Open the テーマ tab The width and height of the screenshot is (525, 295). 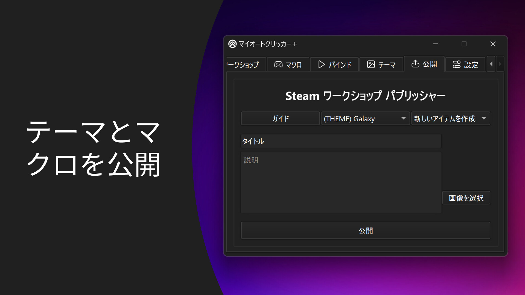click(381, 65)
